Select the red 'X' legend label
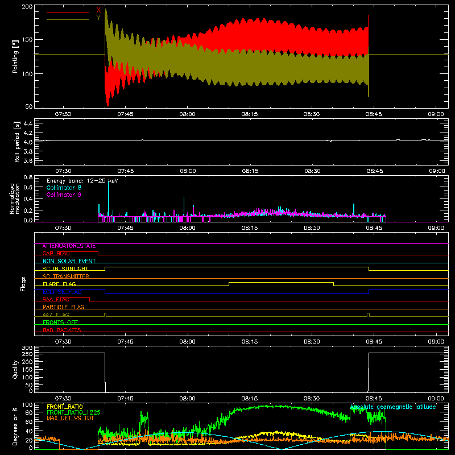The width and height of the screenshot is (455, 455). [98, 10]
